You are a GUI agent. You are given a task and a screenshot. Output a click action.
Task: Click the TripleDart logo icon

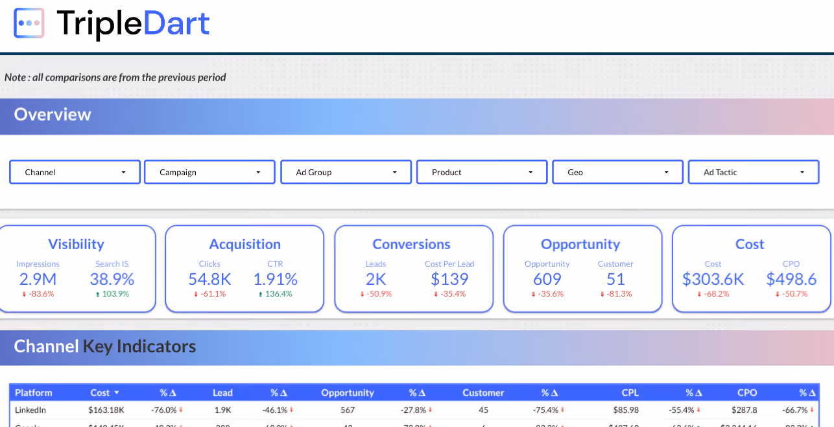pos(29,23)
